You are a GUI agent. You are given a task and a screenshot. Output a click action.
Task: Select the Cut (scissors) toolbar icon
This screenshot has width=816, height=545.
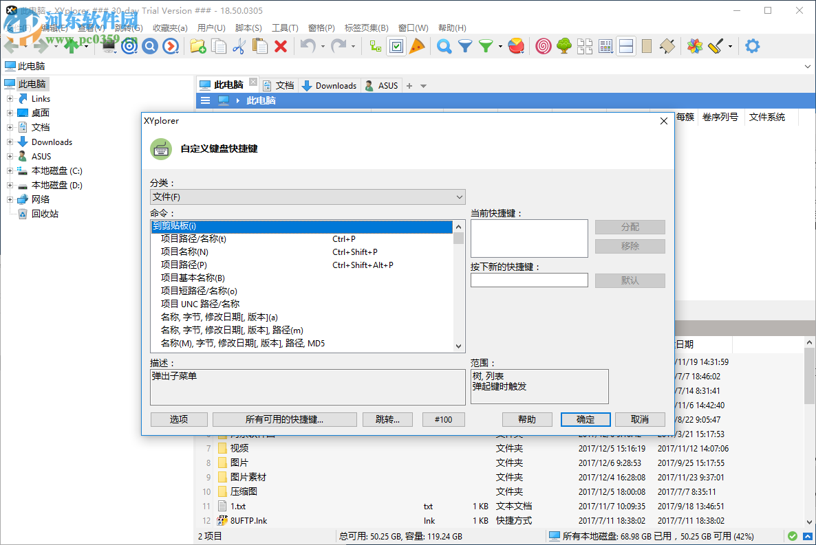239,46
